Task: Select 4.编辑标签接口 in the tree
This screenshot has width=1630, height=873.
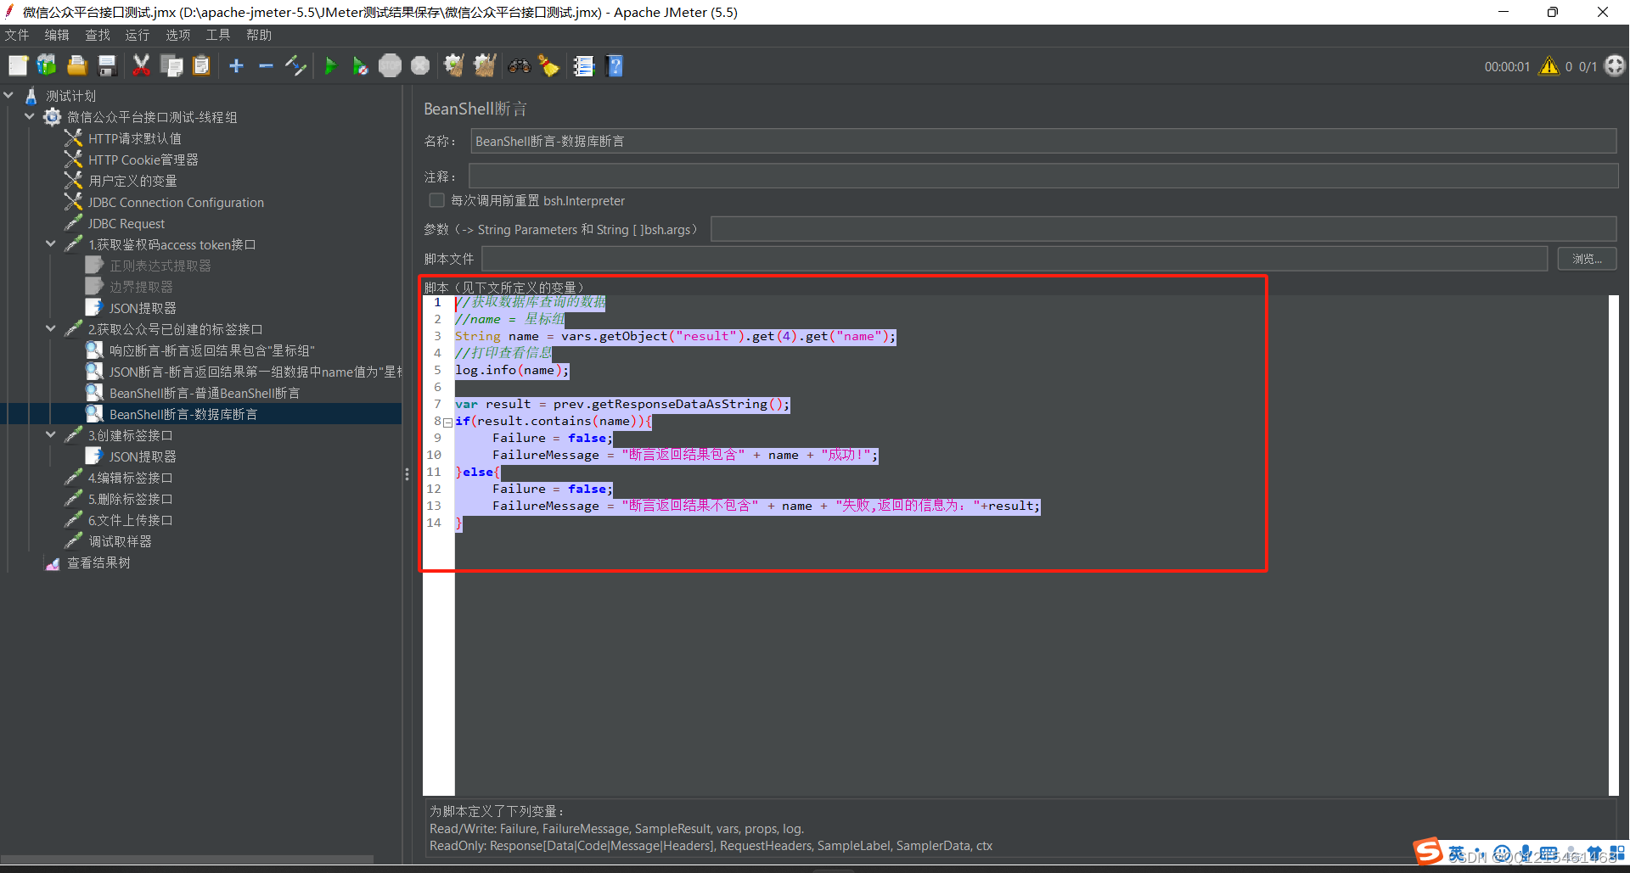Action: pyautogui.click(x=130, y=478)
